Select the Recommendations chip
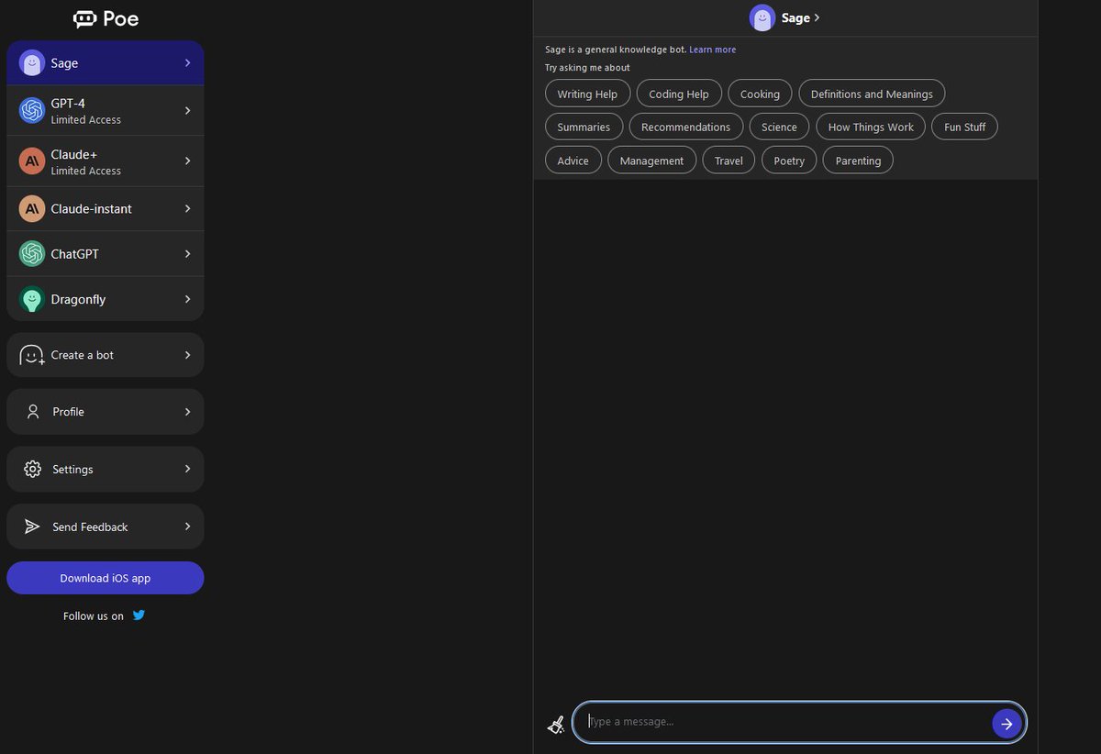This screenshot has height=754, width=1101. [686, 127]
